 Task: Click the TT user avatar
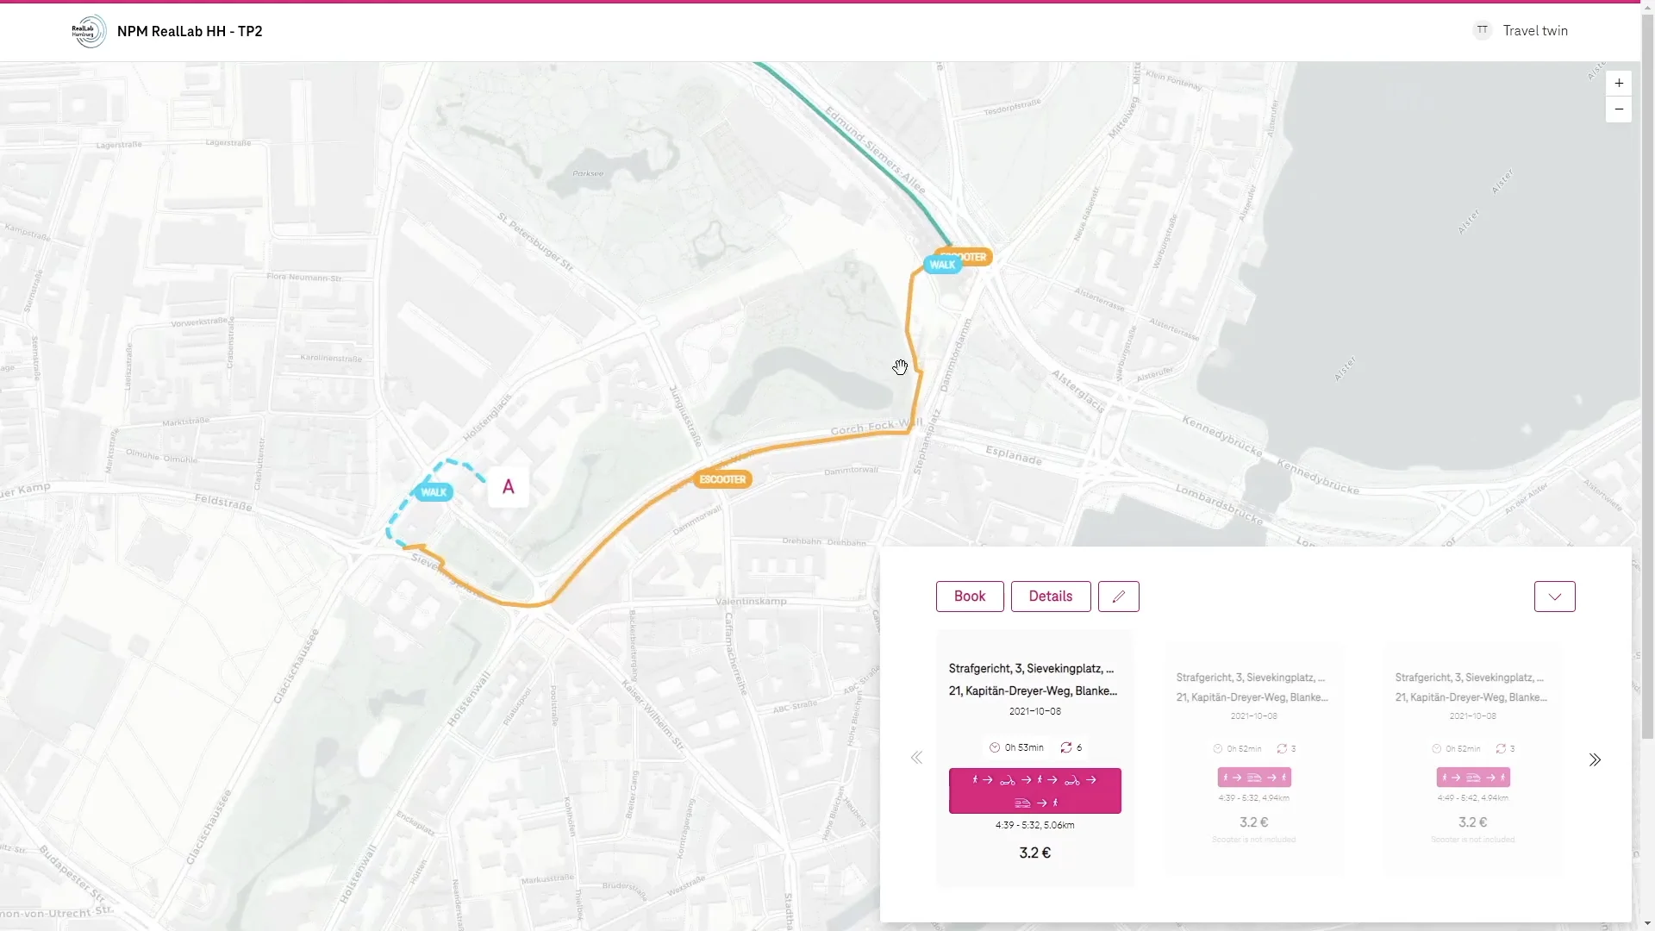point(1482,30)
